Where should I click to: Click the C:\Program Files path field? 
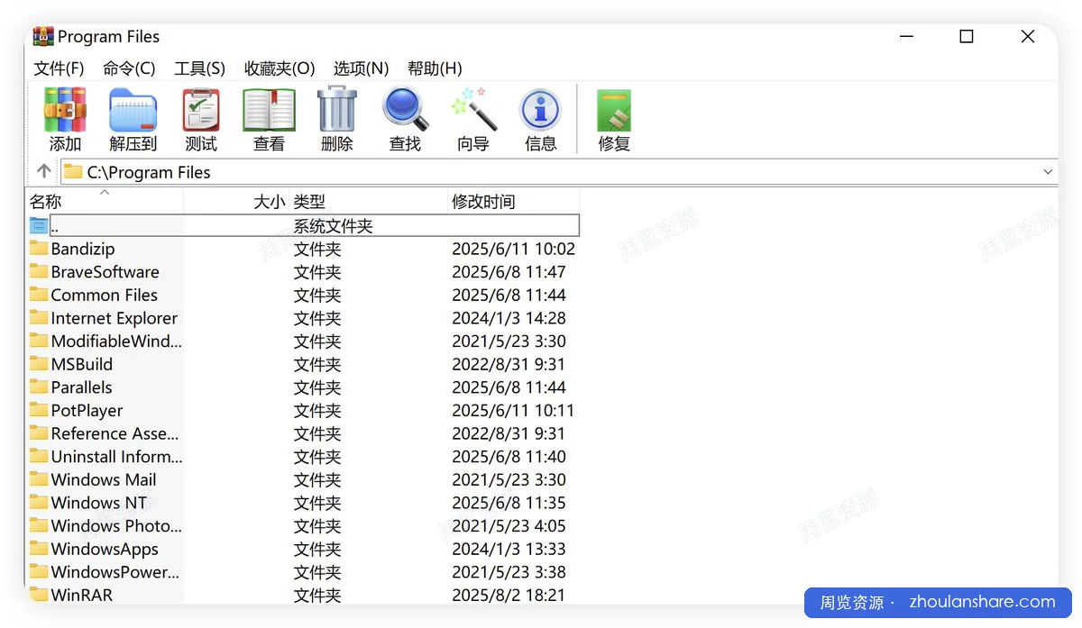[559, 171]
